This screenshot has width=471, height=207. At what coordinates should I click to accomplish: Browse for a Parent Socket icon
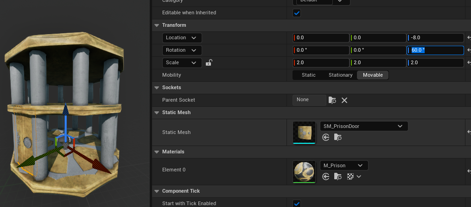(332, 100)
